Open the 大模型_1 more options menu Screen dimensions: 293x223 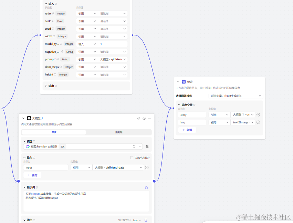[x=149, y=118]
